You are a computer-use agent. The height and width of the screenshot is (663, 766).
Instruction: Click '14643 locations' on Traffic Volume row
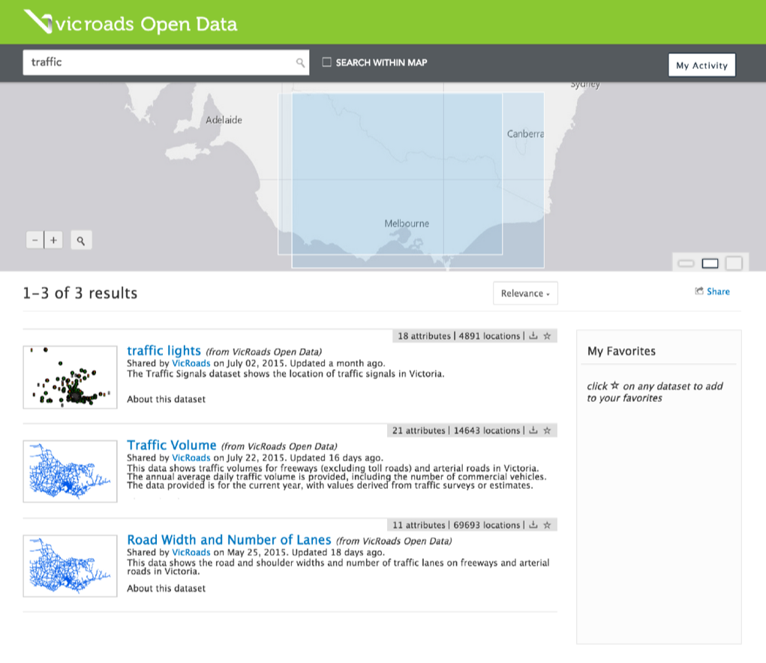(487, 430)
